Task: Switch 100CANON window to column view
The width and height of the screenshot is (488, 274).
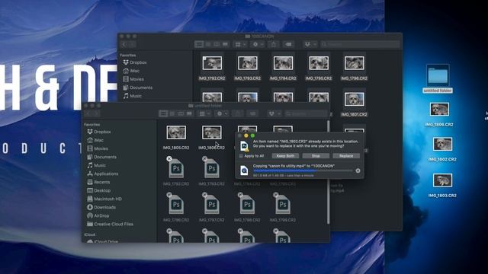Action: (217, 44)
